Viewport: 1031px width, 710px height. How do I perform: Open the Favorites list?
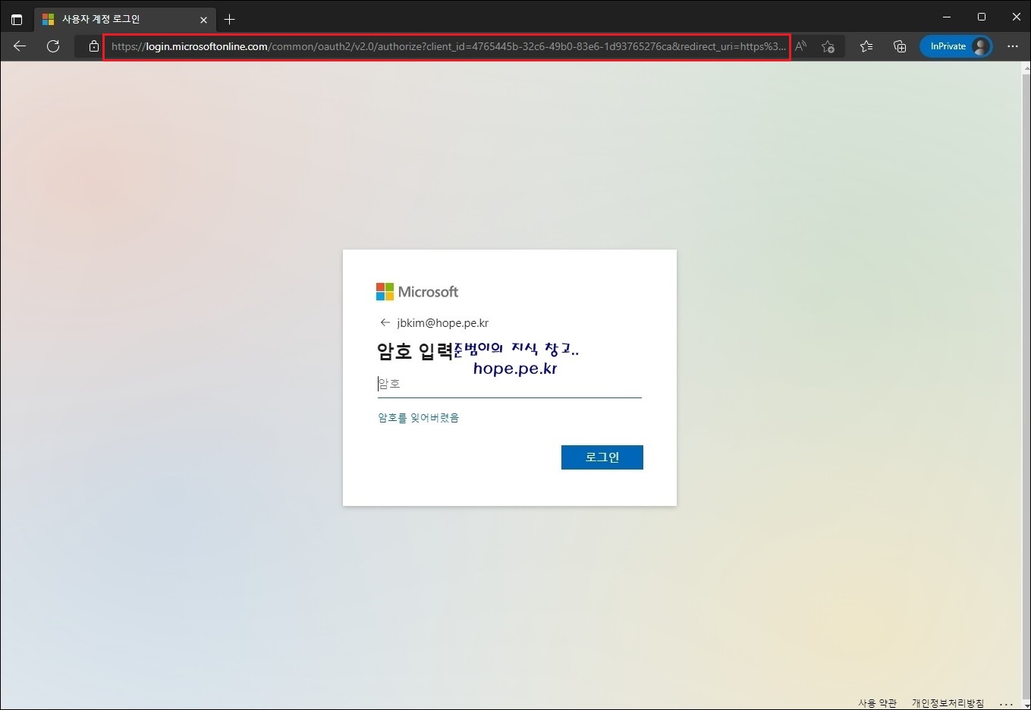click(x=866, y=46)
